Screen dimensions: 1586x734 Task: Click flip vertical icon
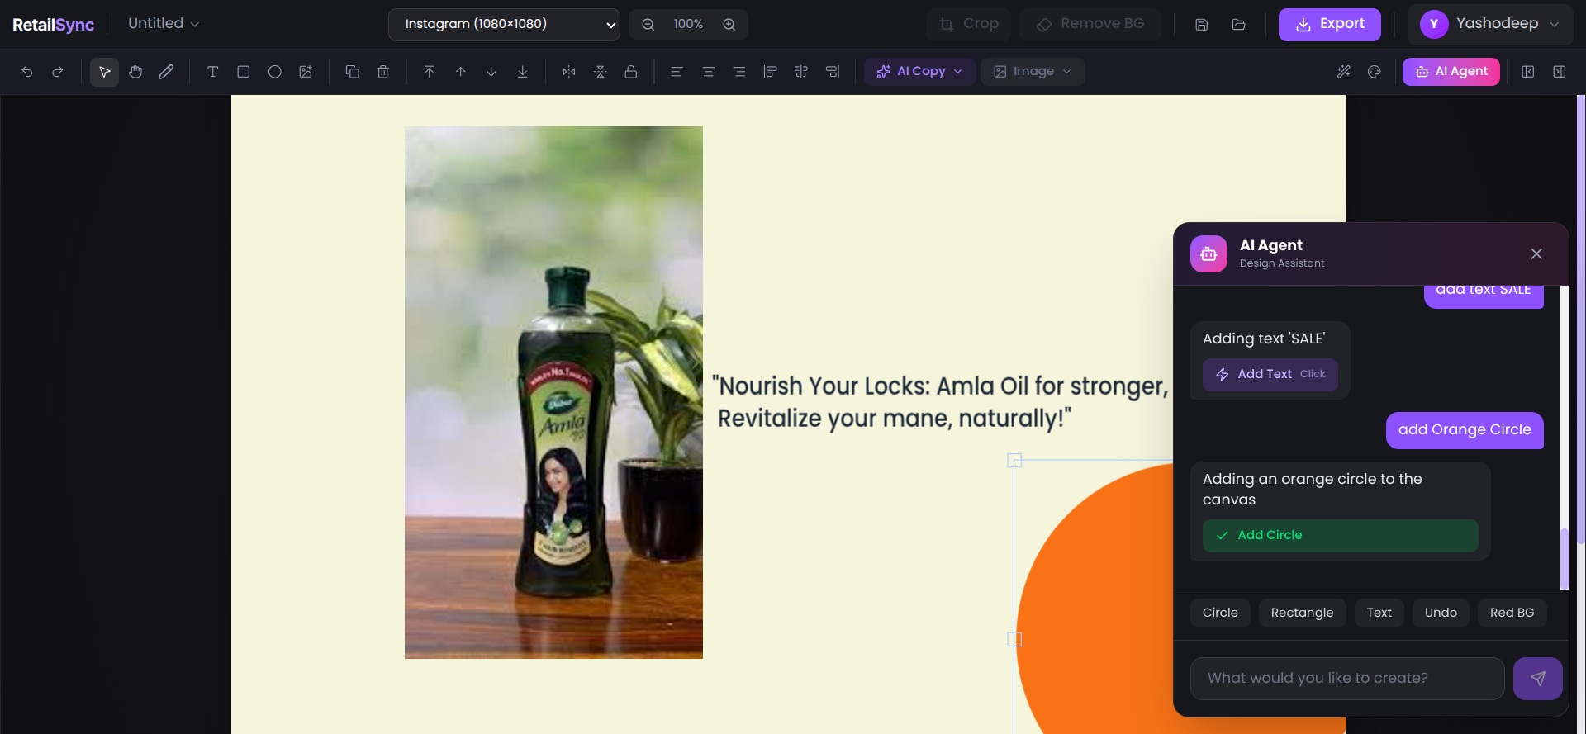pos(601,72)
